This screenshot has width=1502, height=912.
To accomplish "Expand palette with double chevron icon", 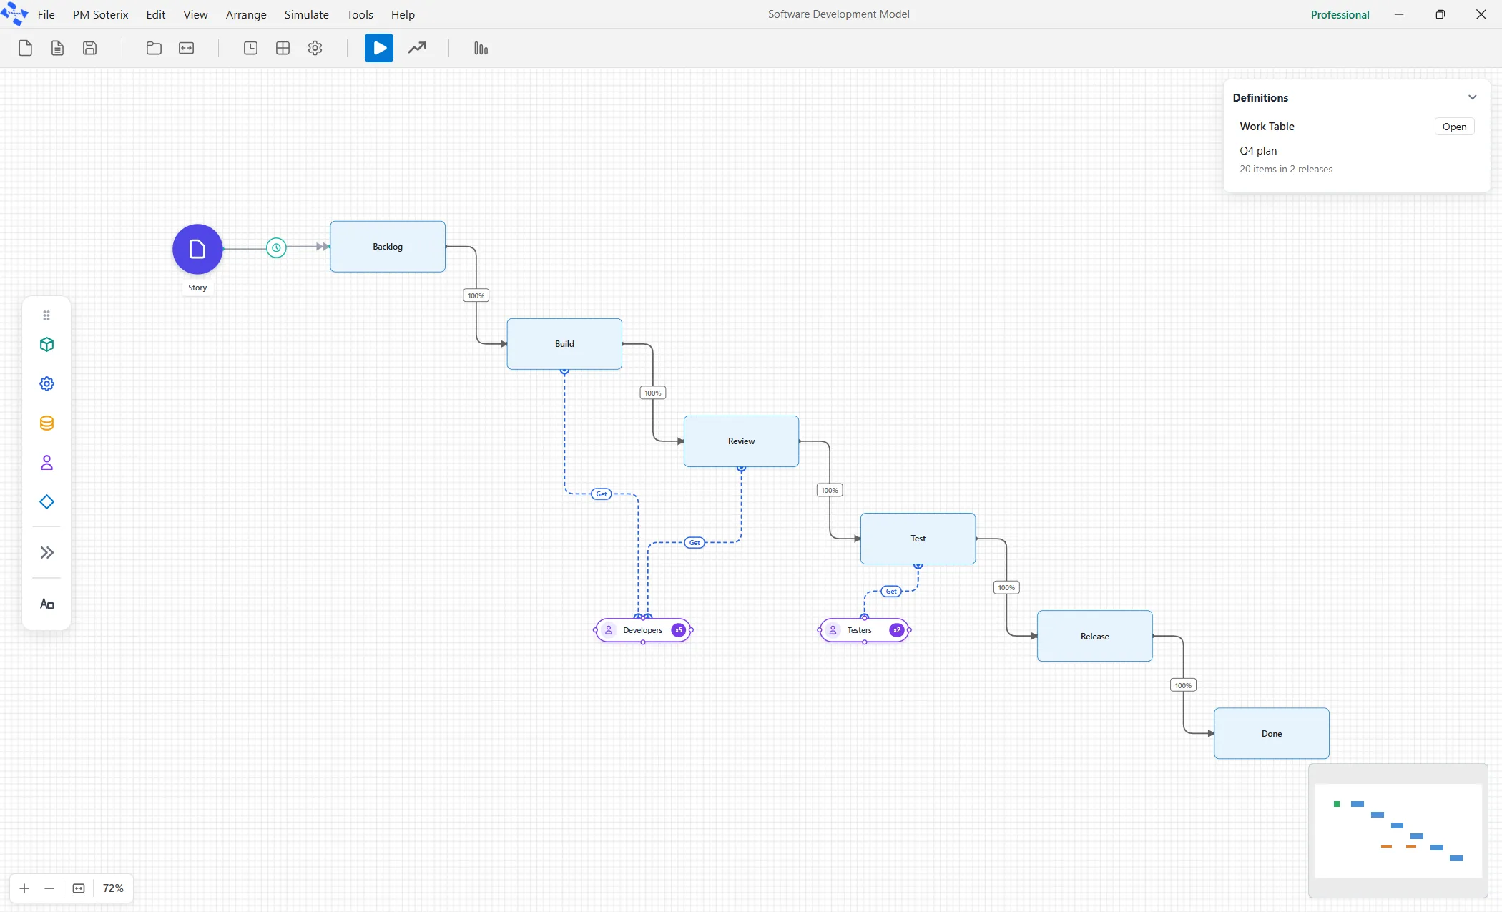I will [x=46, y=552].
